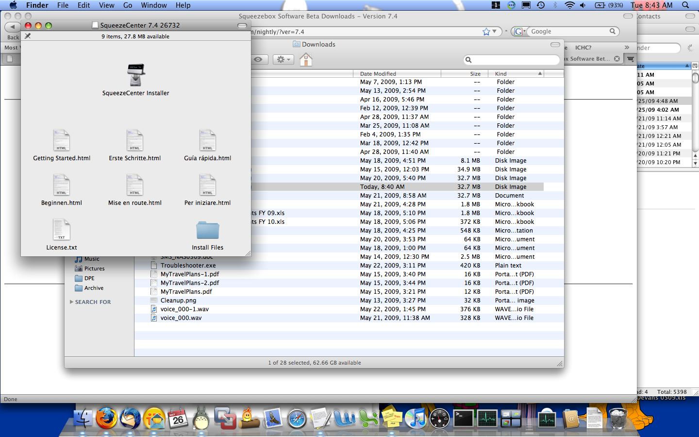Click the Quick Look eye button

pyautogui.click(x=258, y=60)
